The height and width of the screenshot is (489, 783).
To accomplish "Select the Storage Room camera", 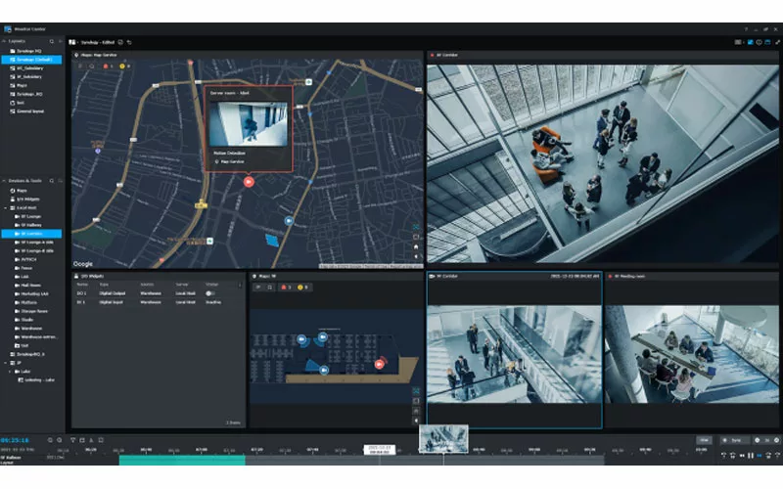I will (31, 311).
